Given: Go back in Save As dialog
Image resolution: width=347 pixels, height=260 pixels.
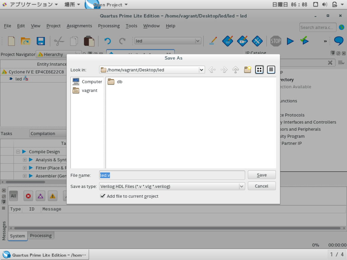Looking at the screenshot, I should click(212, 70).
